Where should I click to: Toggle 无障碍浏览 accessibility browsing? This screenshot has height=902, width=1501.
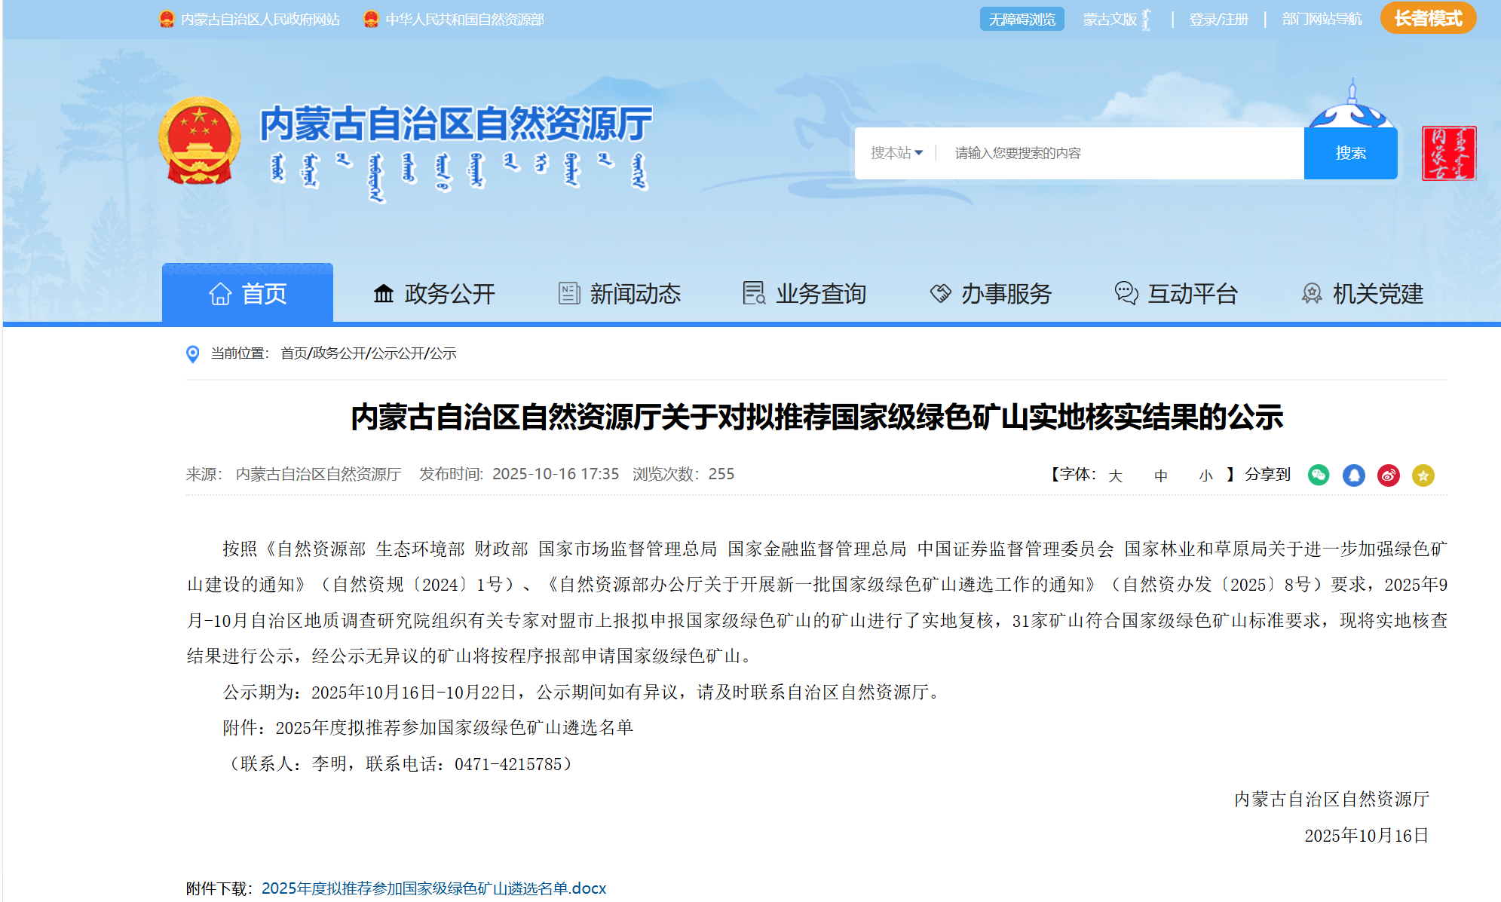[x=1022, y=19]
